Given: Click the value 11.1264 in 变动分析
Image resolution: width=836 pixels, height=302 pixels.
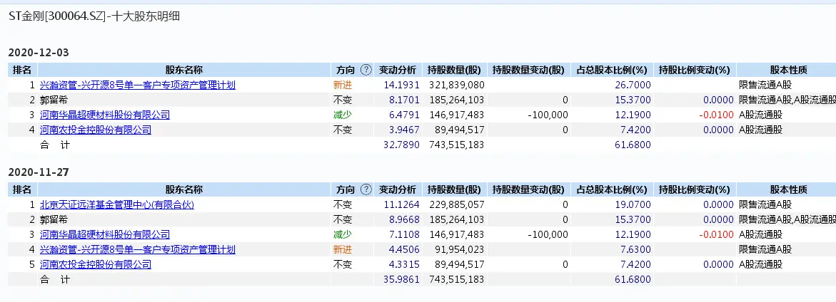Looking at the screenshot, I should [x=401, y=204].
